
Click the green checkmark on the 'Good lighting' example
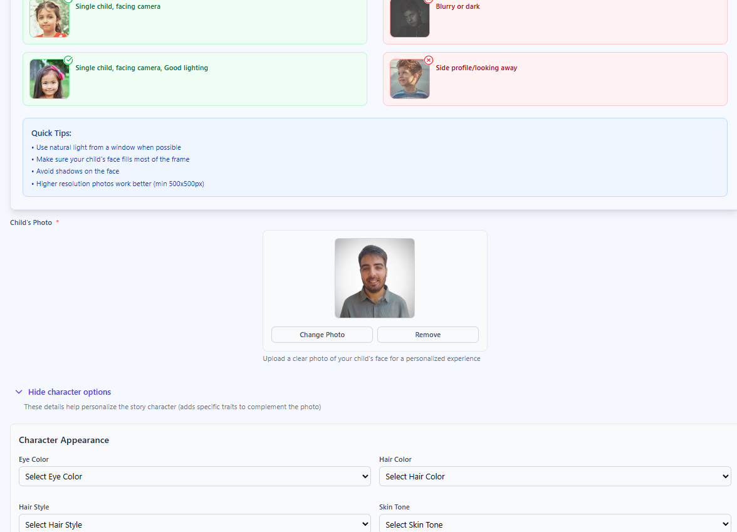(68, 60)
